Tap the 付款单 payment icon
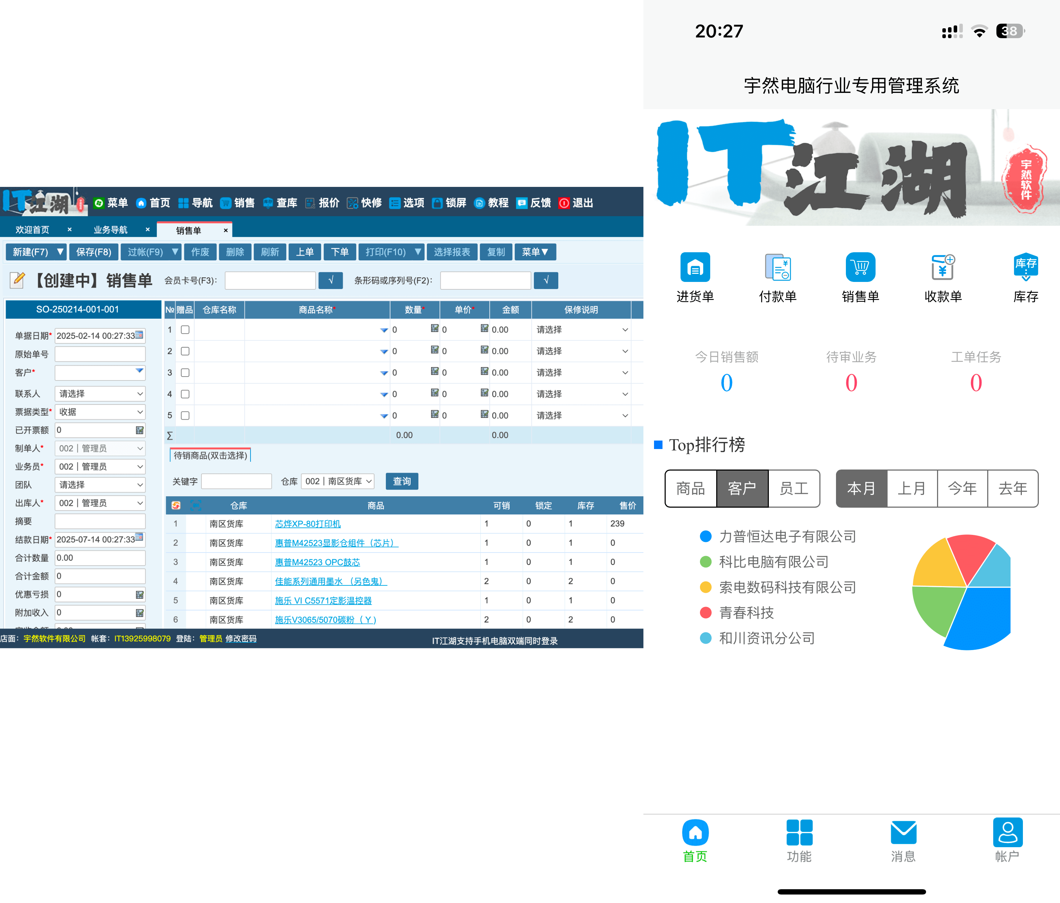Screen dimensions: 1060x903 [778, 267]
